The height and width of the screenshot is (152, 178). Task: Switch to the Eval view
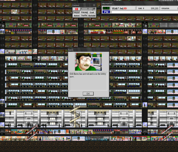[92, 12]
